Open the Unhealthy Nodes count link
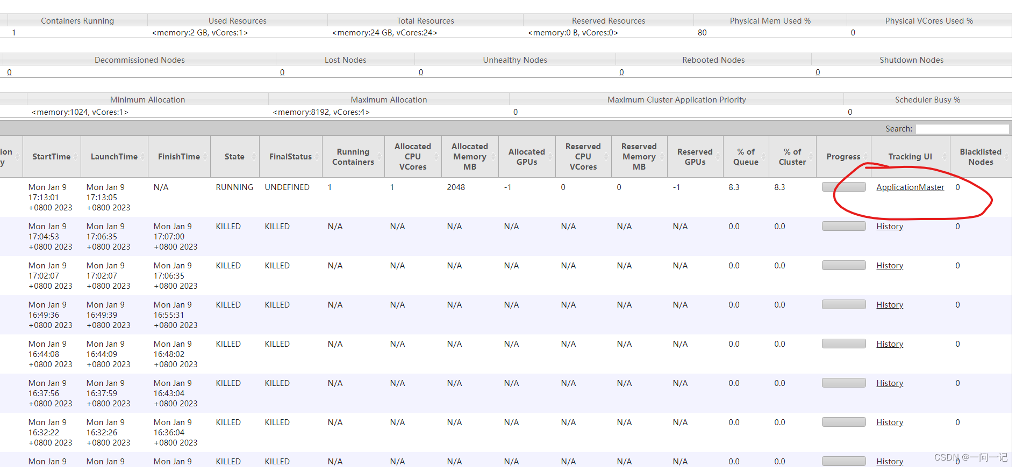The image size is (1016, 467). [421, 72]
